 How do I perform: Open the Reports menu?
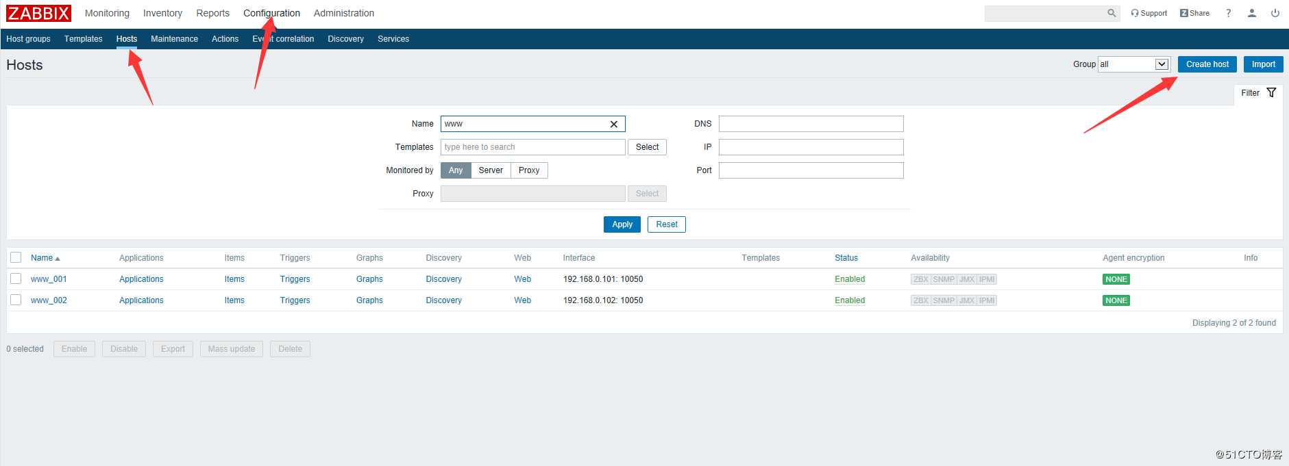click(x=212, y=13)
